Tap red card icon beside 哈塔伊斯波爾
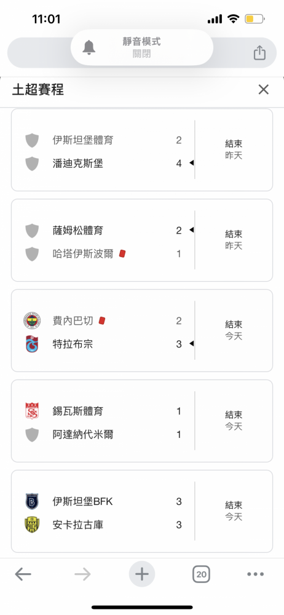The image size is (284, 615). [122, 254]
